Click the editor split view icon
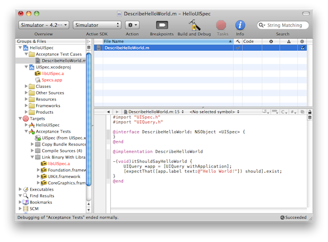 pyautogui.click(x=310, y=118)
